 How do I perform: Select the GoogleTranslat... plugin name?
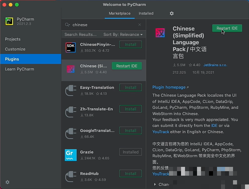point(97,131)
